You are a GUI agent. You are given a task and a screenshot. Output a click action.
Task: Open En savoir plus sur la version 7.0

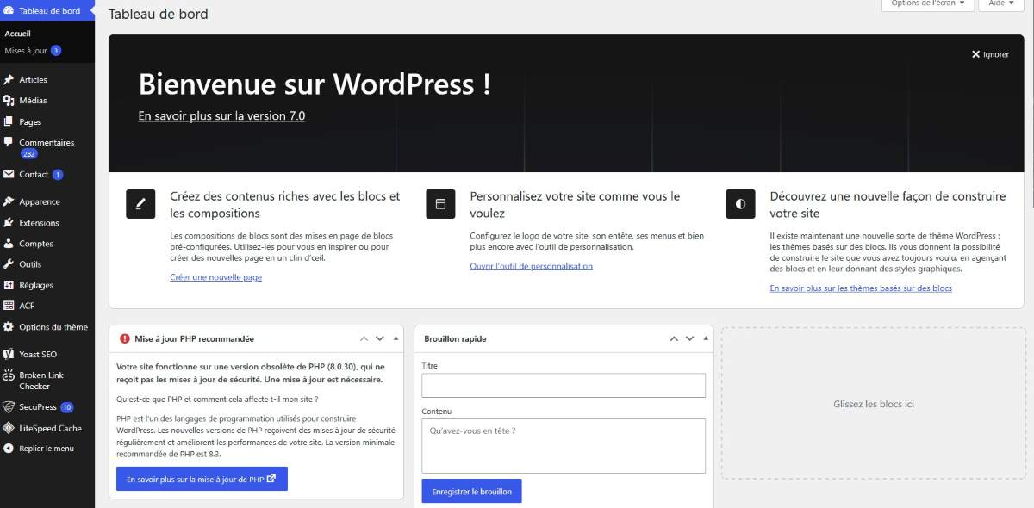tap(221, 115)
